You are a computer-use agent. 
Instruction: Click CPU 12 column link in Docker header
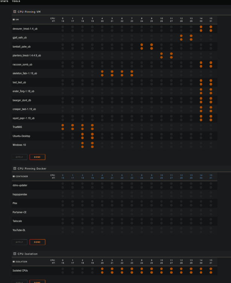coord(181,175)
